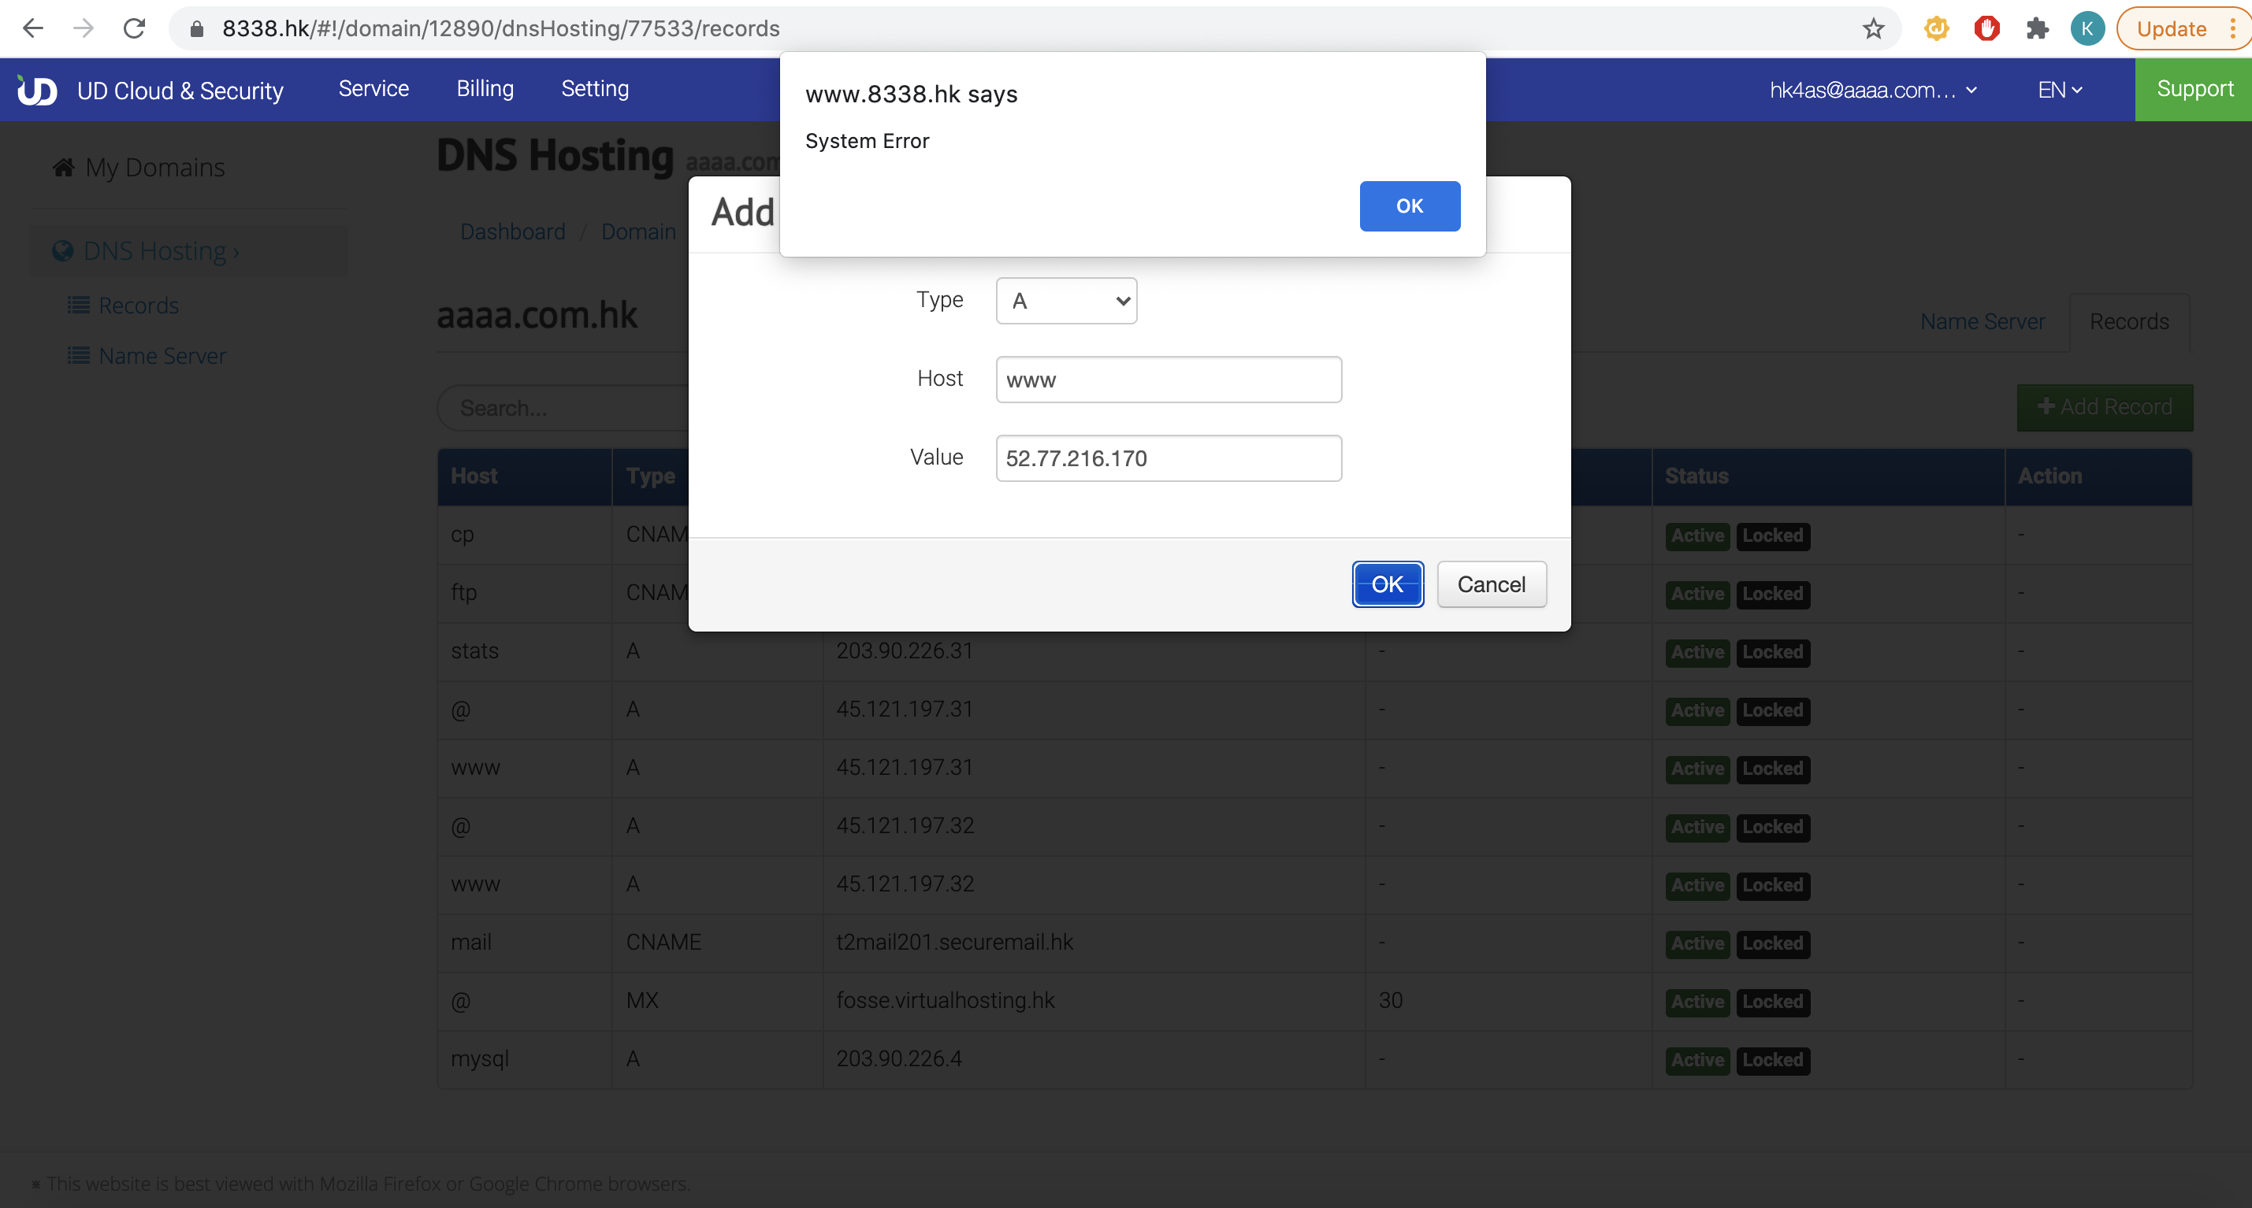Click the Host field containing www
Screen dimensions: 2252x1208
1168,380
